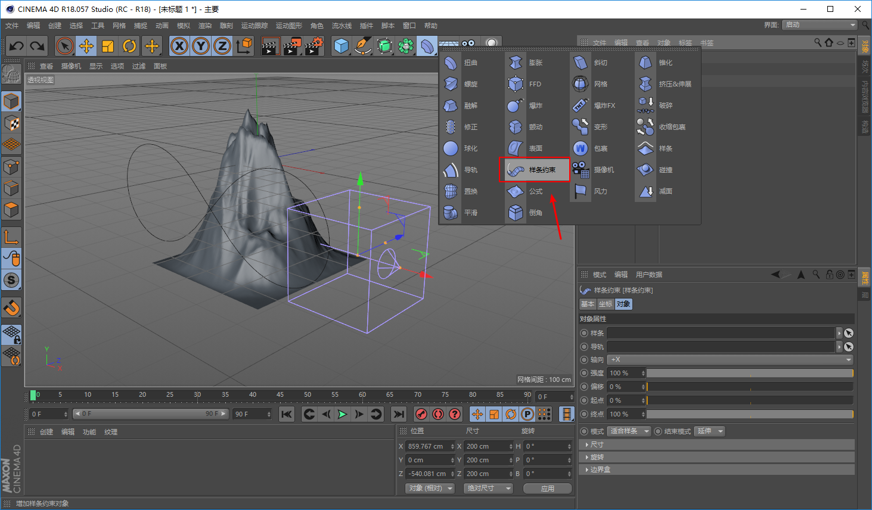Toggle keyframe dot for 强度 parameter

tap(584, 373)
